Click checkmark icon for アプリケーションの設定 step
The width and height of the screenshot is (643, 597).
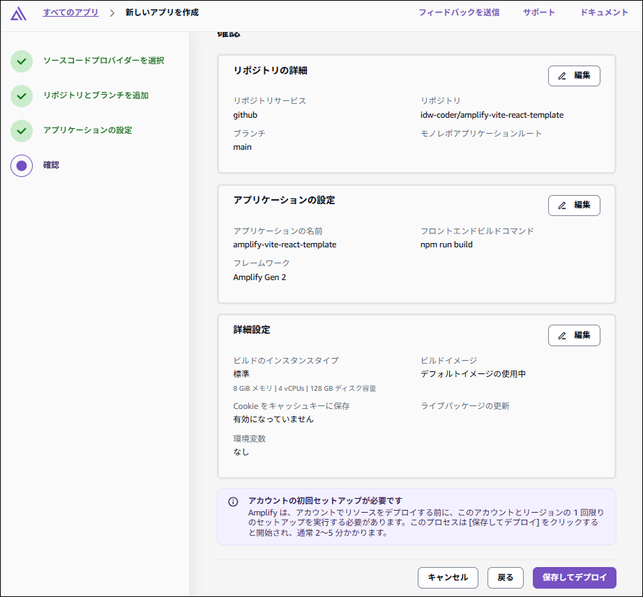coord(22,131)
